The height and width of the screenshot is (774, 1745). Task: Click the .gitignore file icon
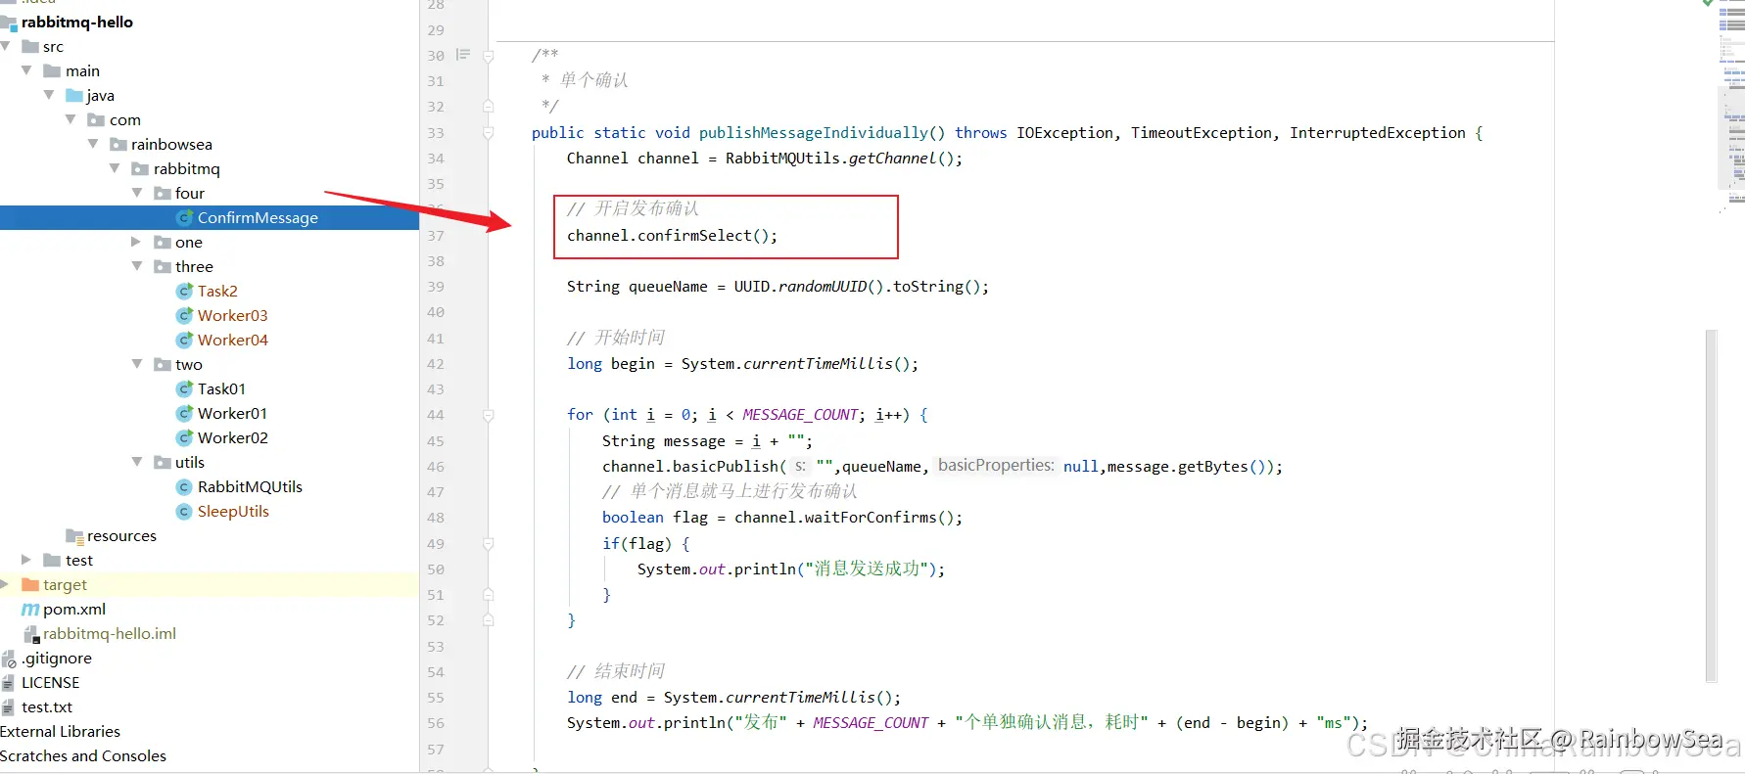(9, 659)
